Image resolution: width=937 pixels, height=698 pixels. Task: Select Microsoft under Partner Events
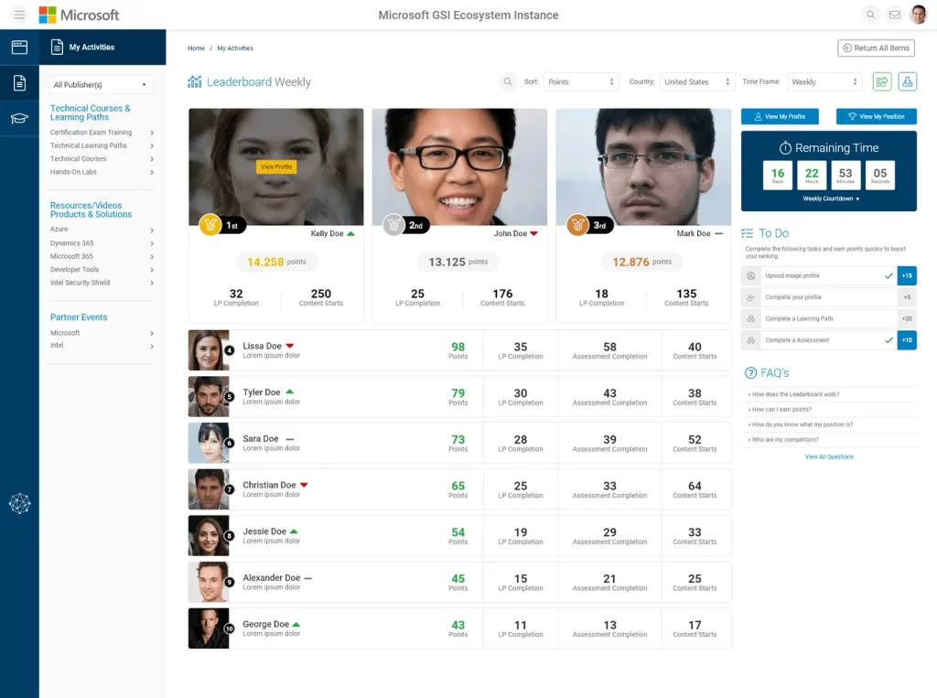(x=65, y=333)
